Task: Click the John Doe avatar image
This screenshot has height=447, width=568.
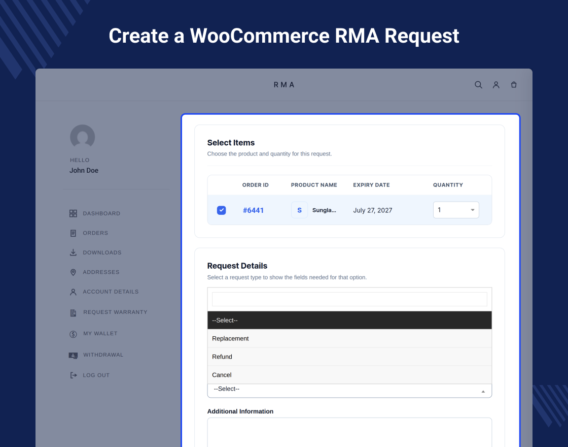Action: [x=83, y=137]
